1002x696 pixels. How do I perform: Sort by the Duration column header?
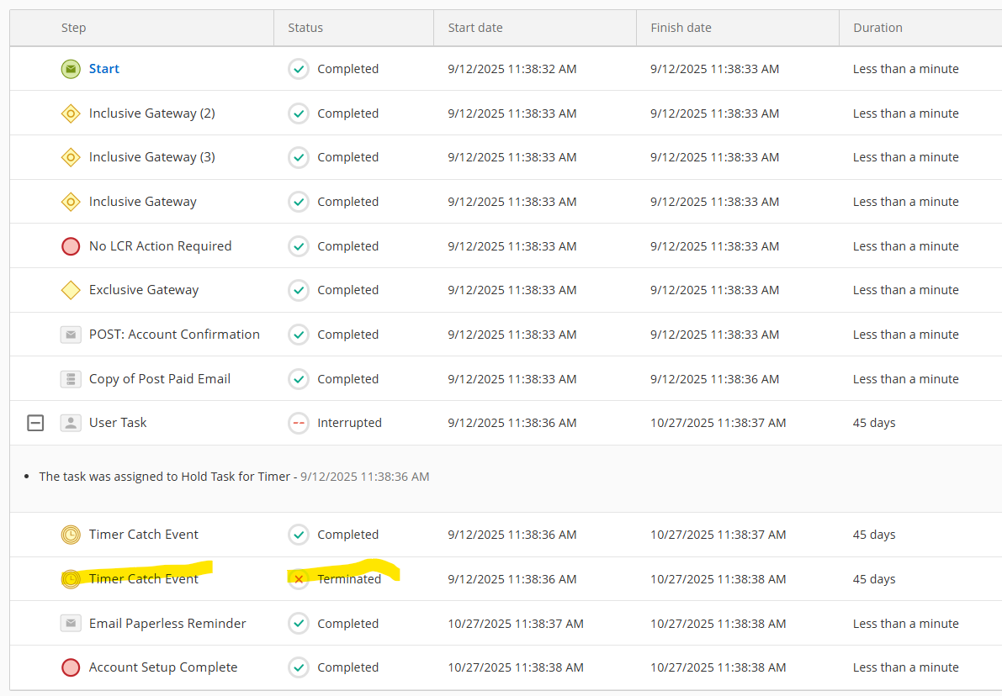[x=877, y=28]
